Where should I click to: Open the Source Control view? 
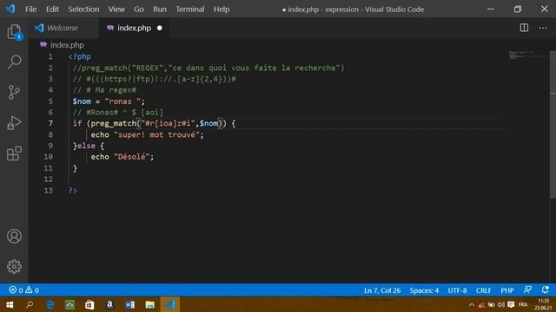coord(14,92)
